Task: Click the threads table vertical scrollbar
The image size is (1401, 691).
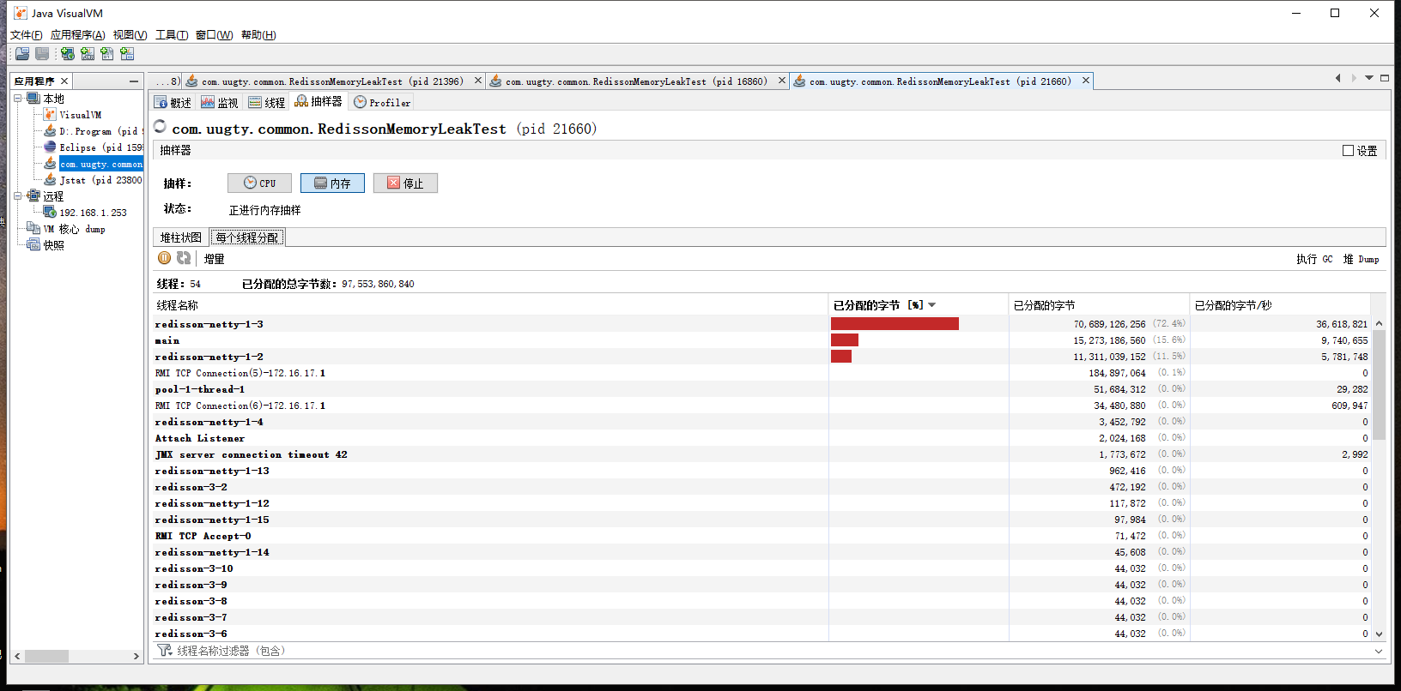Action: (1379, 384)
